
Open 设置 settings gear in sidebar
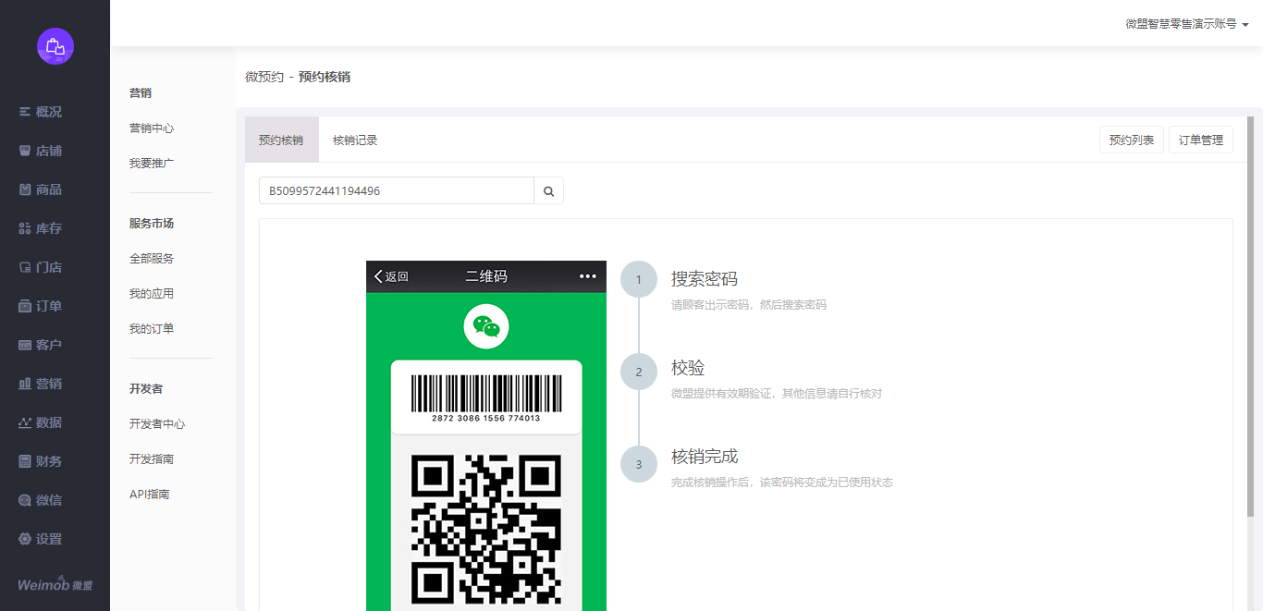(x=25, y=539)
